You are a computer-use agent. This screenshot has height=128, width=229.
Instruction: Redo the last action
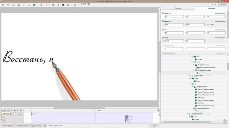point(47,5)
